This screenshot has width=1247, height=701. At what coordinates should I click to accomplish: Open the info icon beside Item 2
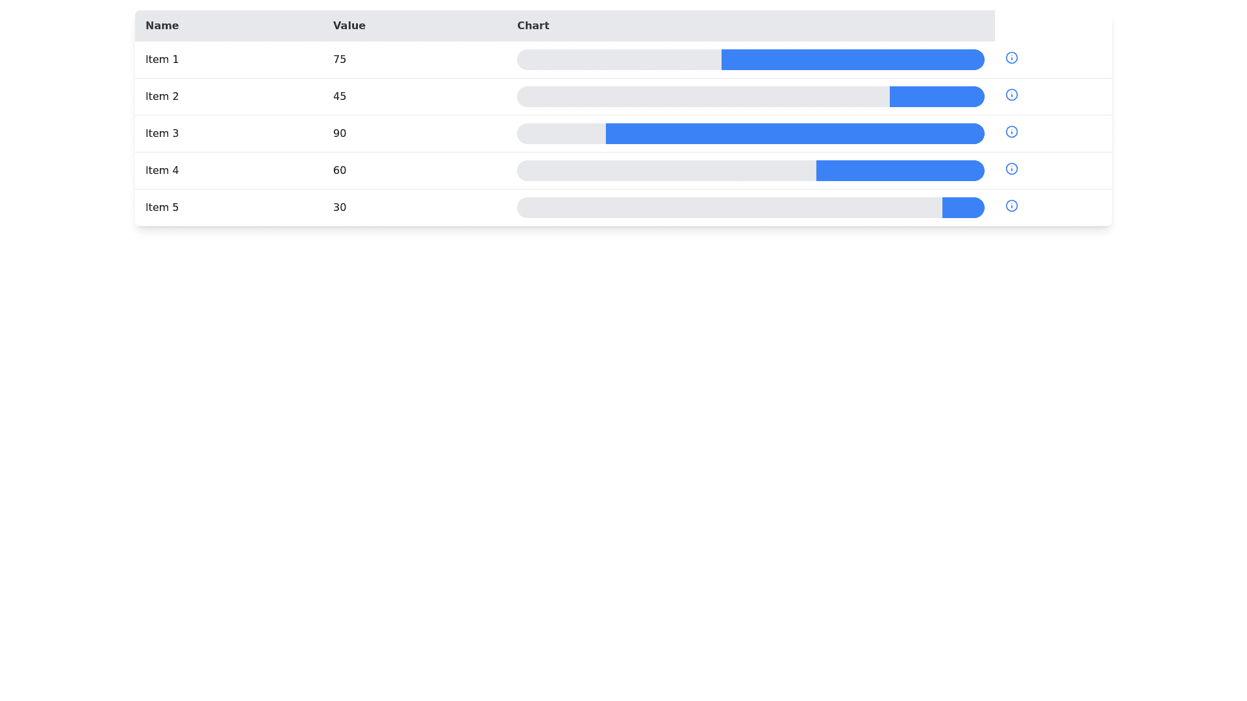[x=1011, y=95]
